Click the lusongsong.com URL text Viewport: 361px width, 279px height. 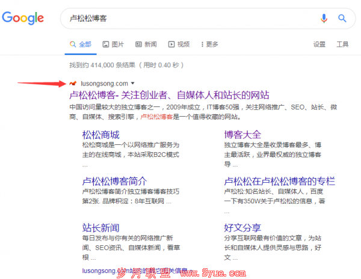click(x=104, y=84)
